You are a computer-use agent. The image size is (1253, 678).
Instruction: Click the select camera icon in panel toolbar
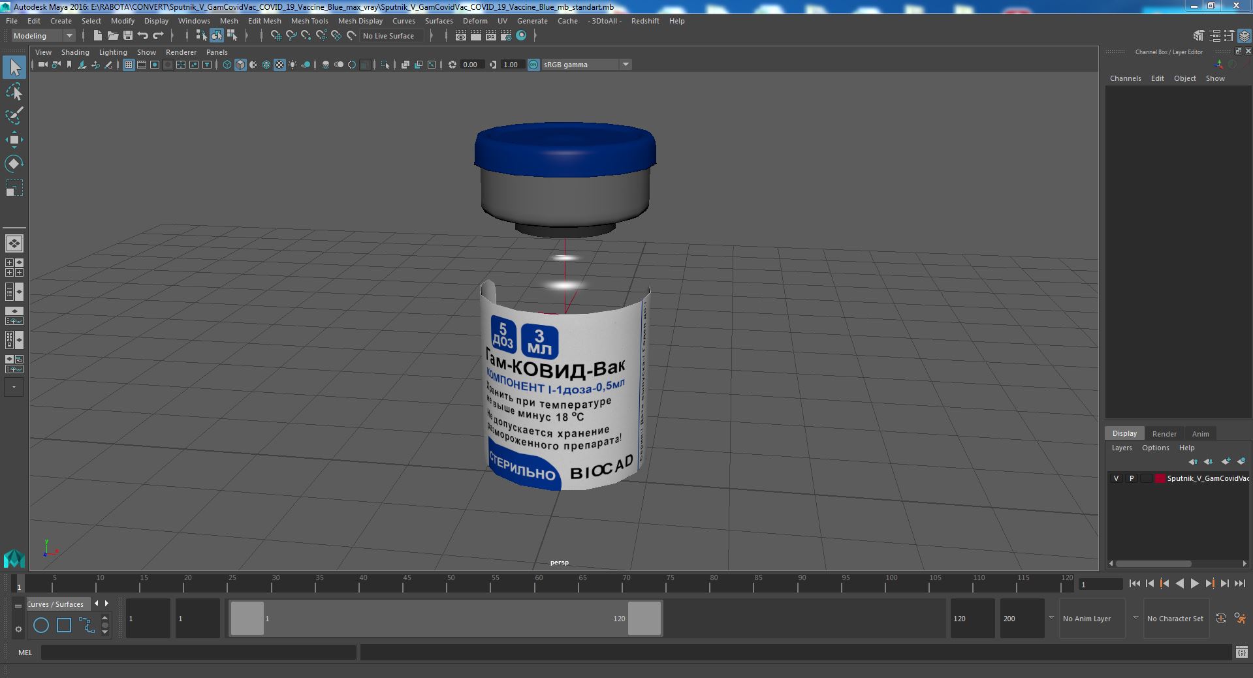(42, 65)
